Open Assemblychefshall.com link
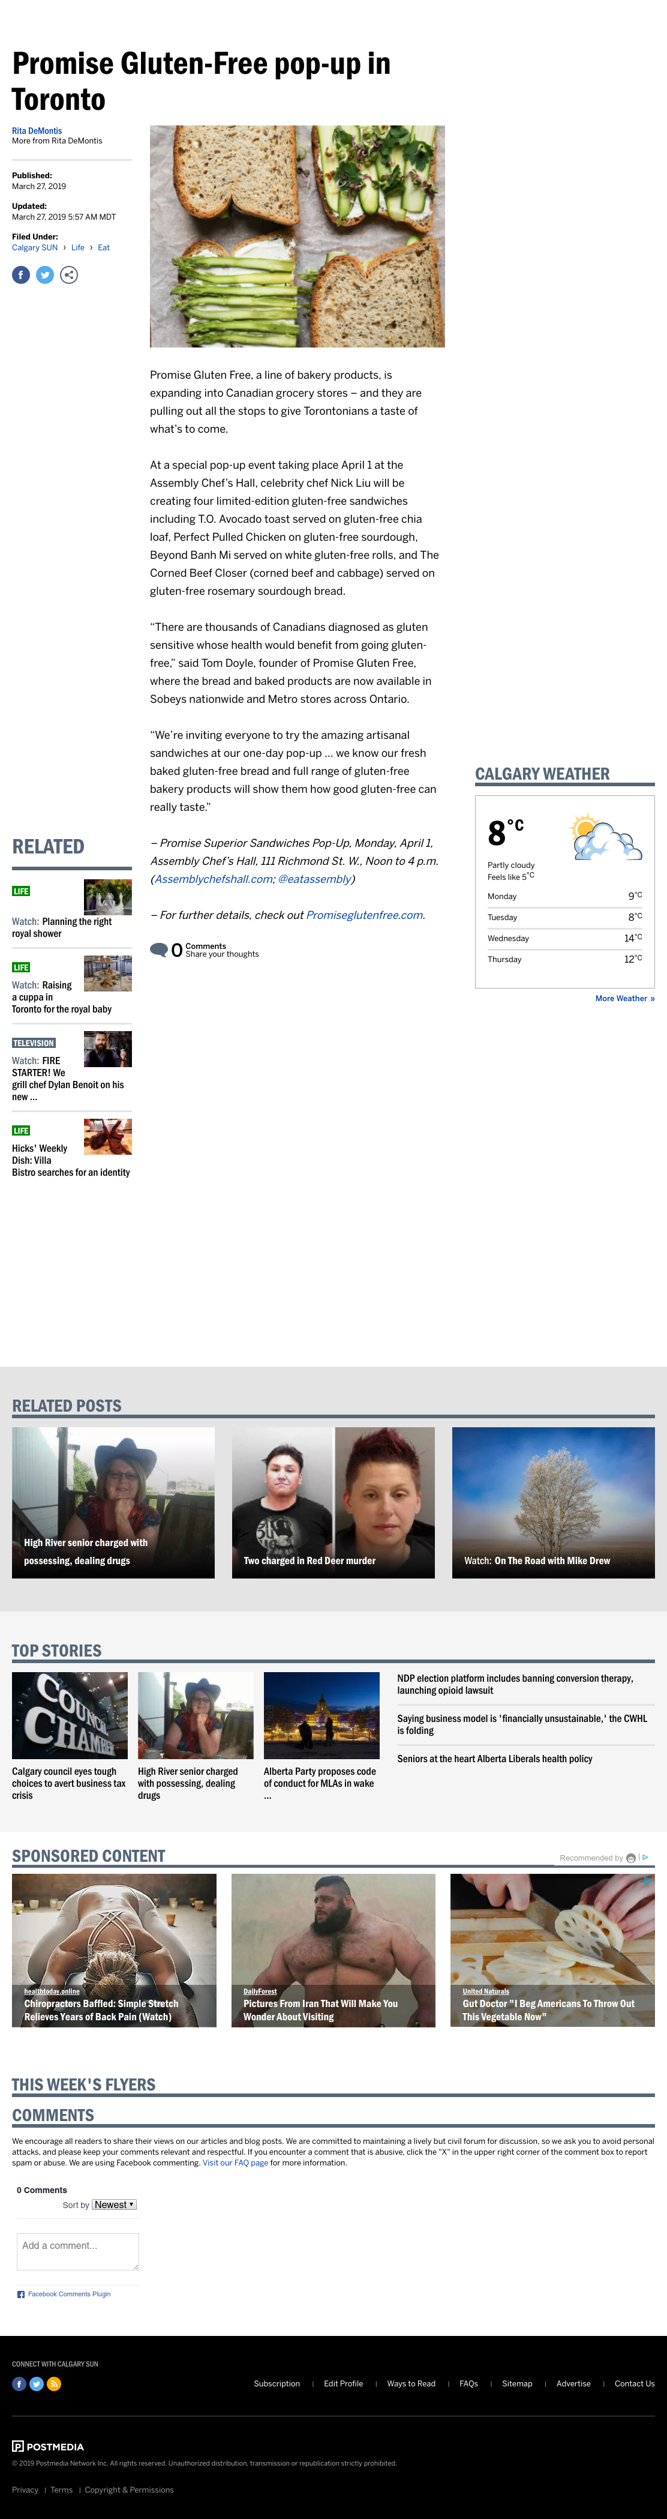 pos(213,879)
